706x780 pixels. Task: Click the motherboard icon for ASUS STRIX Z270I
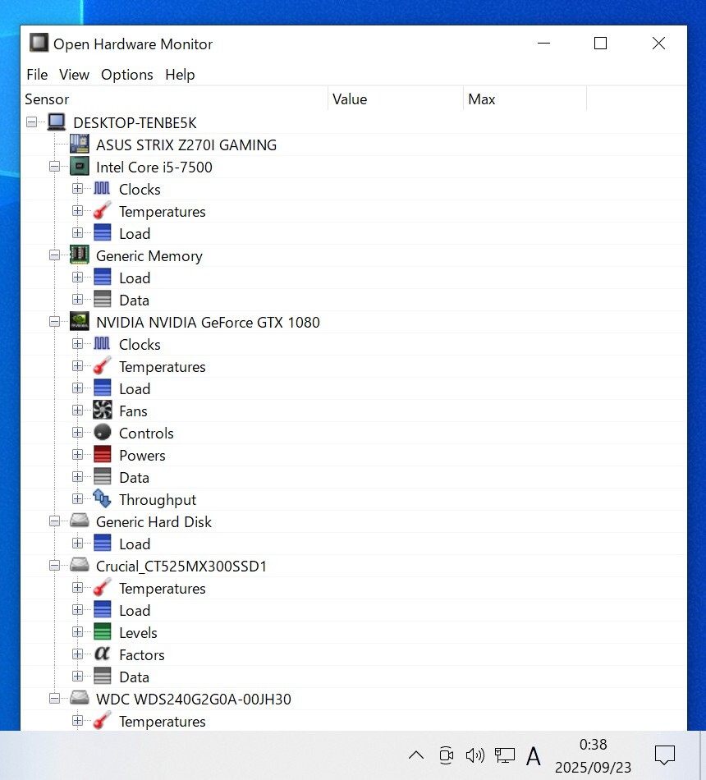(x=80, y=145)
